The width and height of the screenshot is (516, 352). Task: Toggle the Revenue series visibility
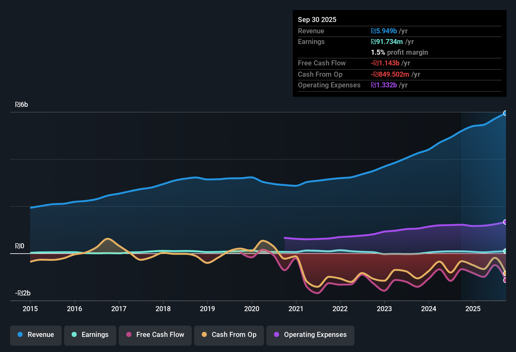click(36, 335)
